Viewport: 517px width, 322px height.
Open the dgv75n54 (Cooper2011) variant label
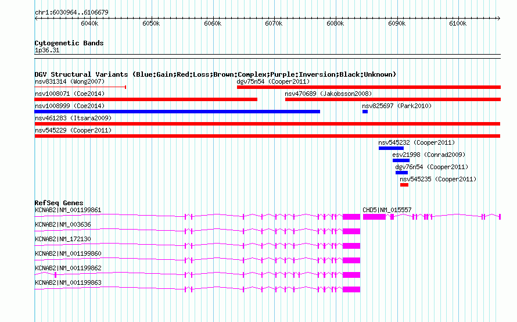pyautogui.click(x=273, y=81)
